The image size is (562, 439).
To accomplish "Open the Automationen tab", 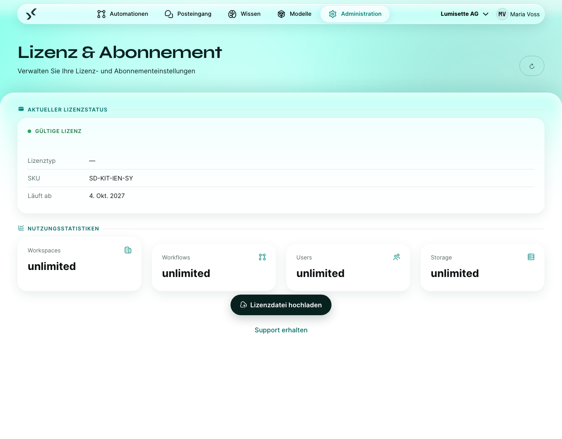I will [122, 14].
